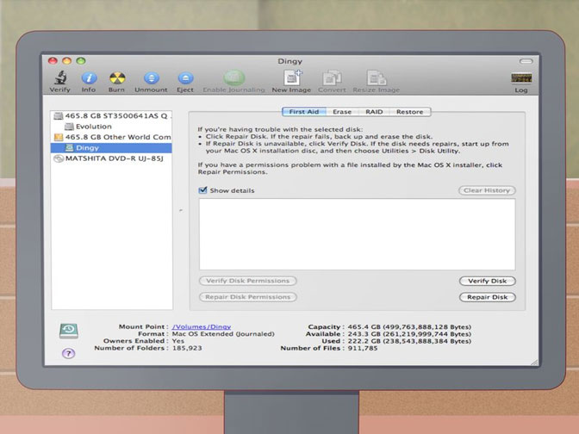The image size is (579, 434).
Task: Open the Info toolbar icon
Action: click(89, 78)
